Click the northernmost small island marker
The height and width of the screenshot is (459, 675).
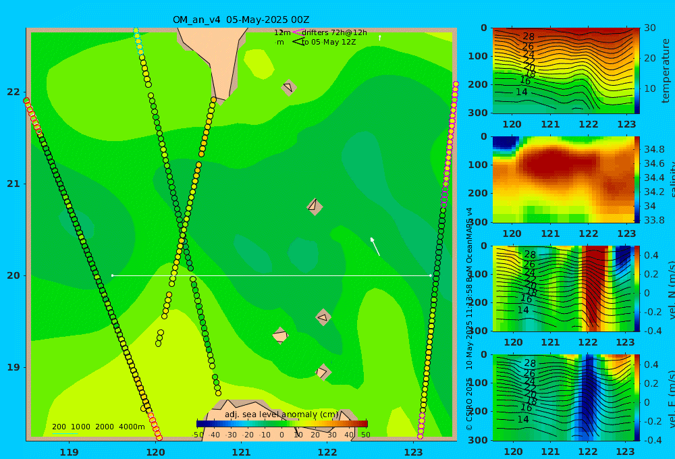click(289, 87)
